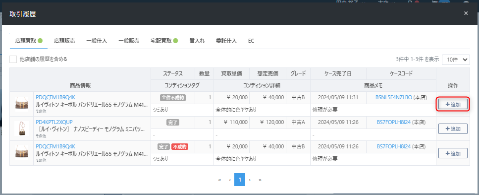This screenshot has height=195, width=479.
Task: Click the red 不成約 status badge
Action: [x=180, y=147]
